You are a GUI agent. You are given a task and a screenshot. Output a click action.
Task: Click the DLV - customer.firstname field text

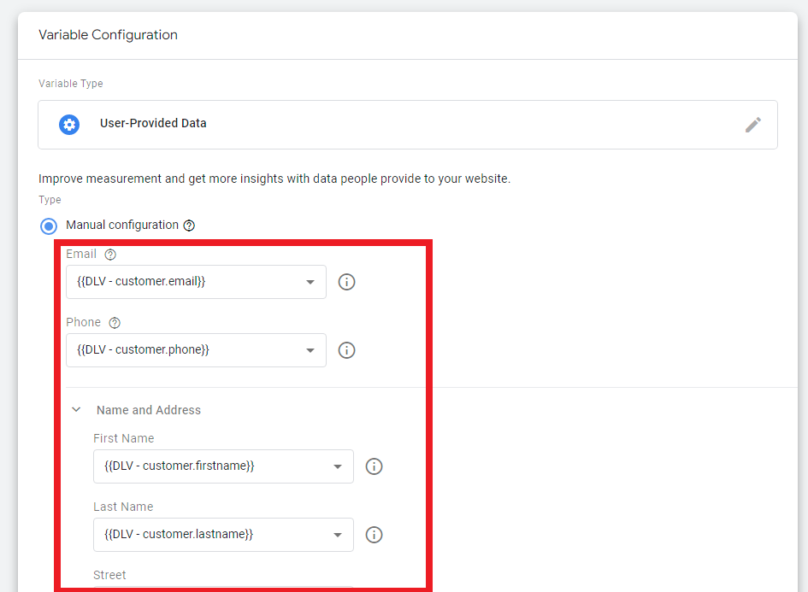point(180,466)
